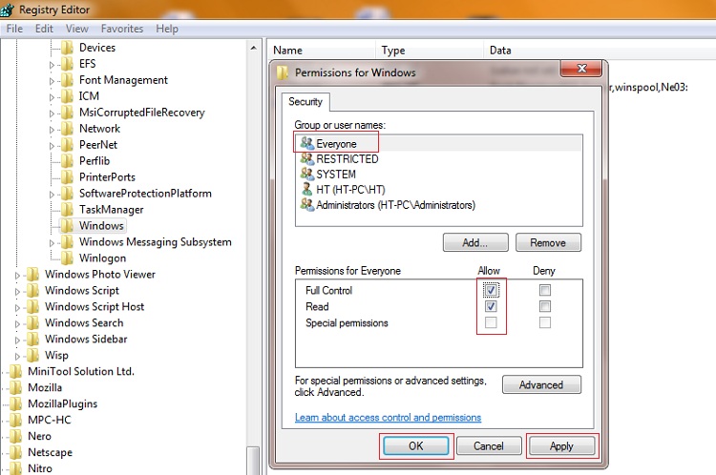Click the Advanced button
716x475 pixels.
[x=540, y=384]
